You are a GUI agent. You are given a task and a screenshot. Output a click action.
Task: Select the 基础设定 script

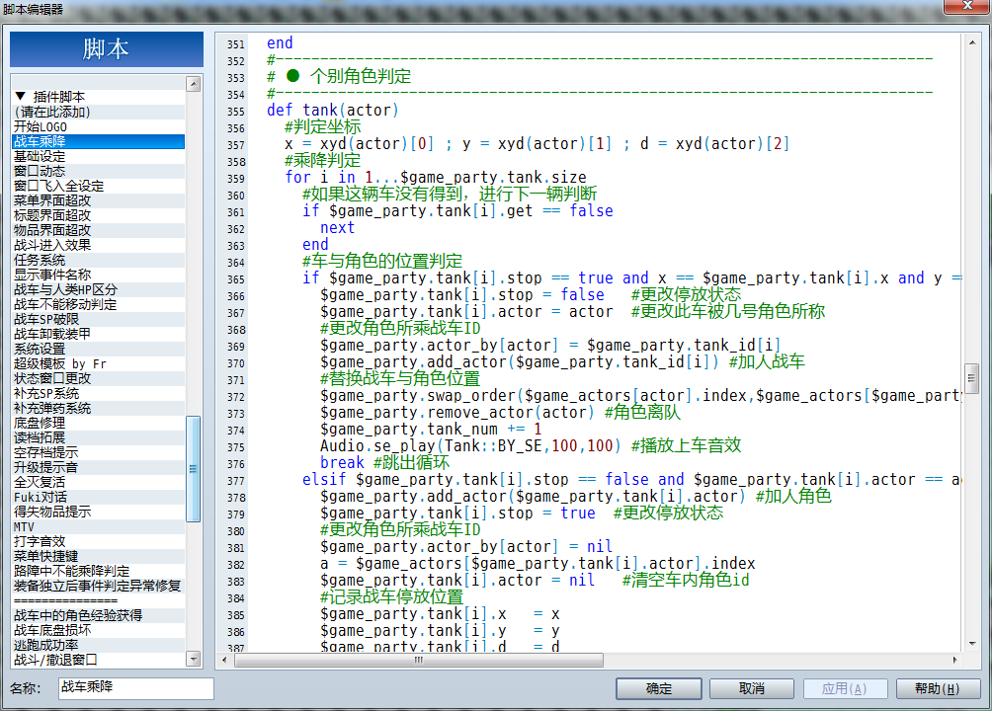tap(98, 156)
